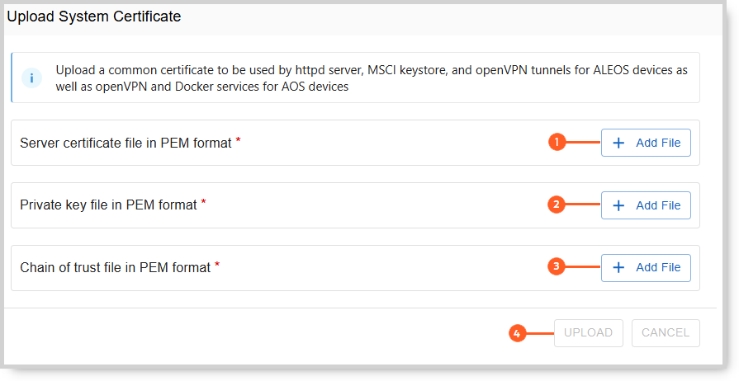The height and width of the screenshot is (381, 739).
Task: Click the orange callout badge numbered 4
Action: click(517, 333)
